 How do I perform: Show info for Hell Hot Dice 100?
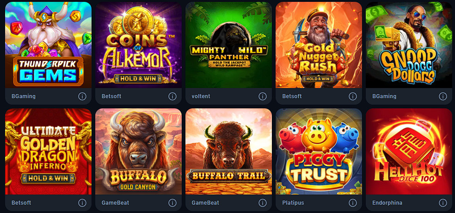[x=443, y=203]
